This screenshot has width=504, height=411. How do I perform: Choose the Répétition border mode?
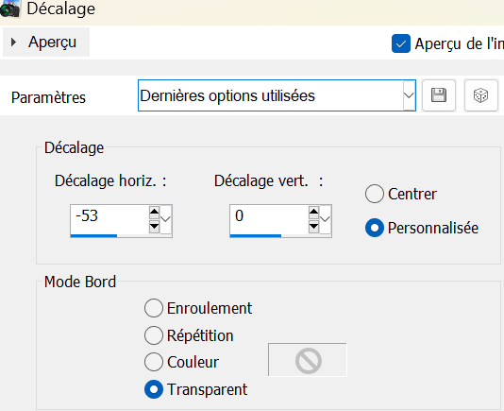point(154,335)
